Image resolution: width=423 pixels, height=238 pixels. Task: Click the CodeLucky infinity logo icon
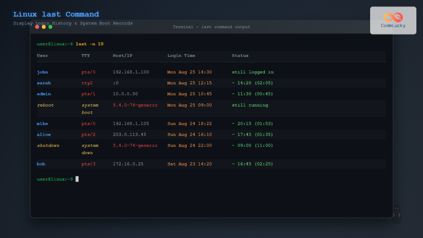click(x=393, y=17)
